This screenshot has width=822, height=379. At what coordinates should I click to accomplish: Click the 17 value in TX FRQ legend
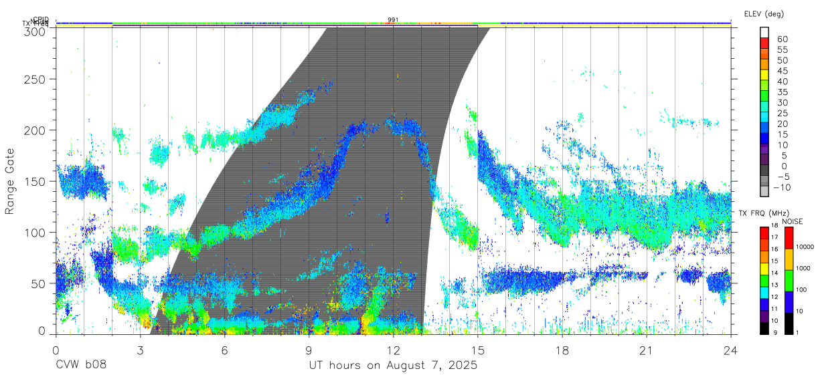tap(774, 237)
